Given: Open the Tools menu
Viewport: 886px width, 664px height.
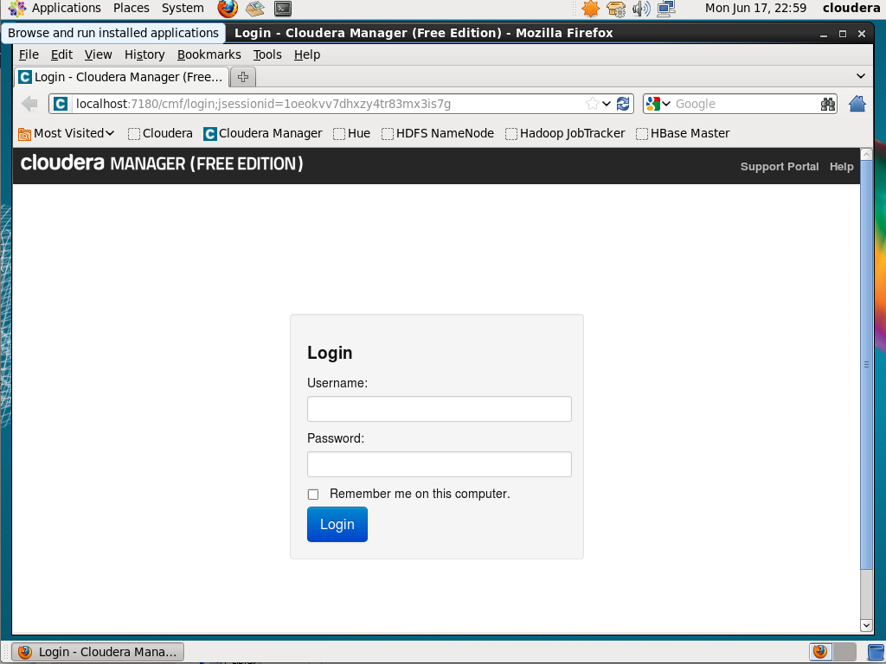Looking at the screenshot, I should coord(267,54).
